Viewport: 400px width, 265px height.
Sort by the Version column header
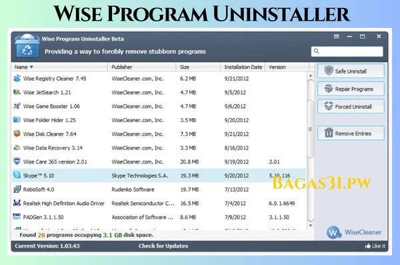[287, 67]
